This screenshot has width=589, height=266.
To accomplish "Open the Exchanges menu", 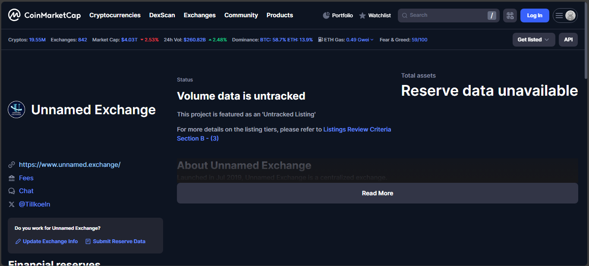I will (x=199, y=15).
